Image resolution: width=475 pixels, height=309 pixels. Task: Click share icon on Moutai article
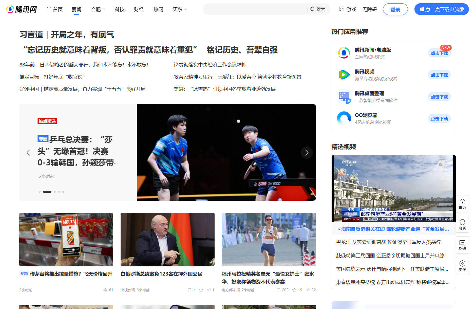105,290
